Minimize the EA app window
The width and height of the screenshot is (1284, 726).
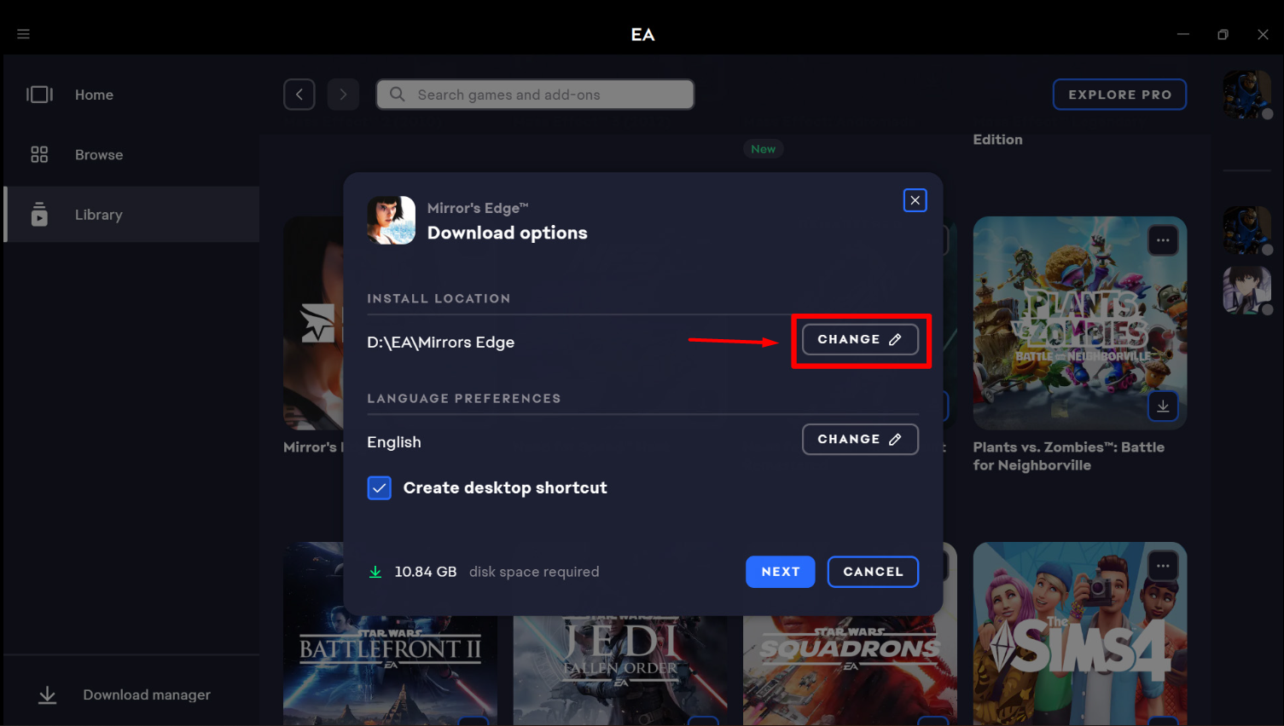point(1182,34)
